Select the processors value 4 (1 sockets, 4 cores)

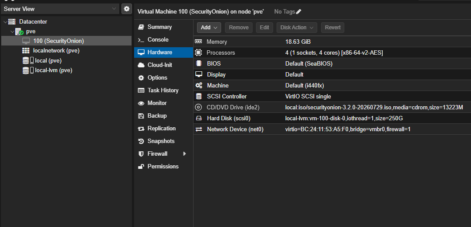coord(334,53)
